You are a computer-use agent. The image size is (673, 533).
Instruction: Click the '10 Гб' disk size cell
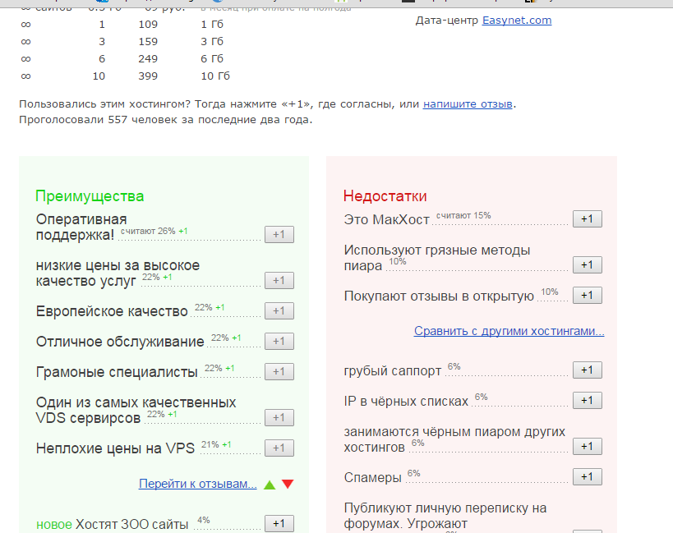click(x=215, y=76)
